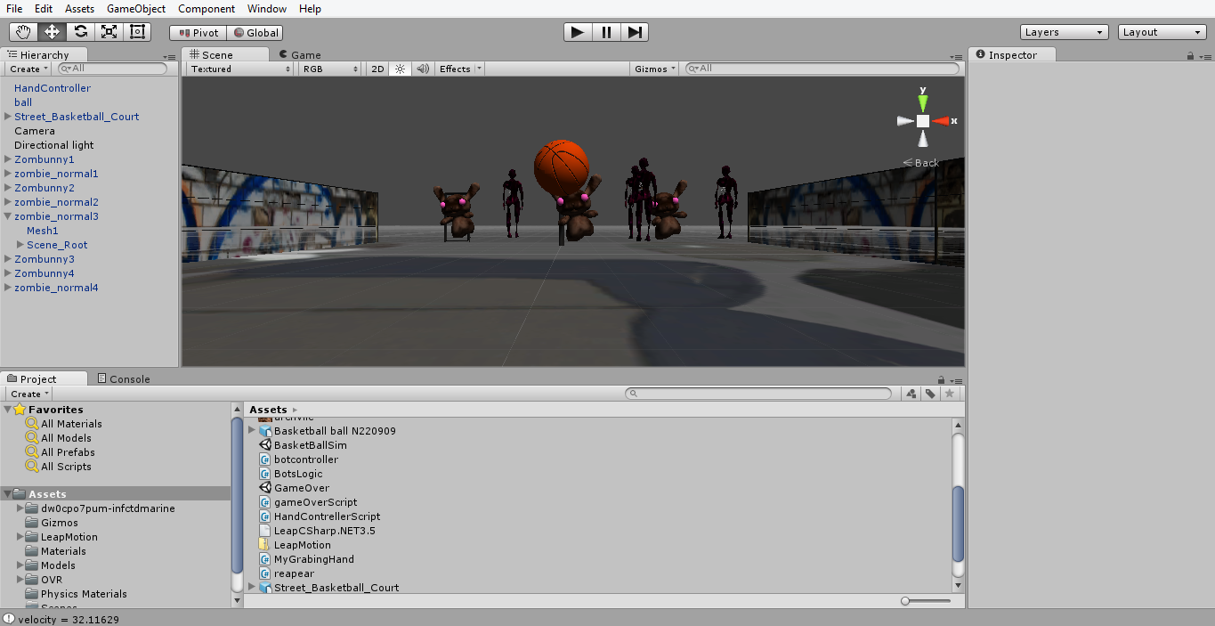This screenshot has height=626, width=1215.
Task: Select the LeapMotion folder asset
Action: pyautogui.click(x=303, y=545)
